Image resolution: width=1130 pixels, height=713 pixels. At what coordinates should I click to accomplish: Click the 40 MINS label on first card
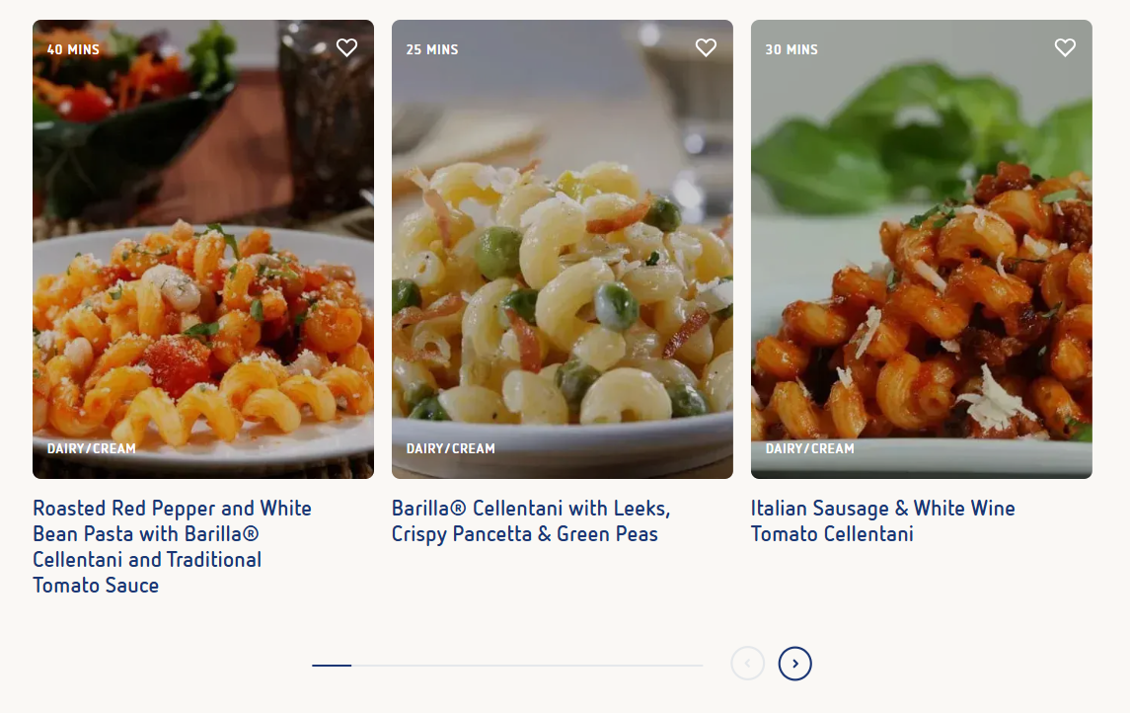73,49
